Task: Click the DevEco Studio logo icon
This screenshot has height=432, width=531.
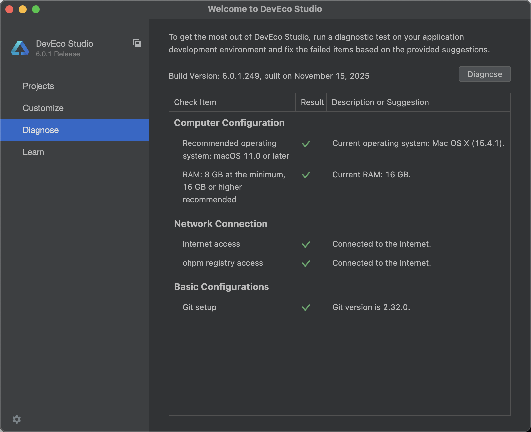Action: [20, 49]
